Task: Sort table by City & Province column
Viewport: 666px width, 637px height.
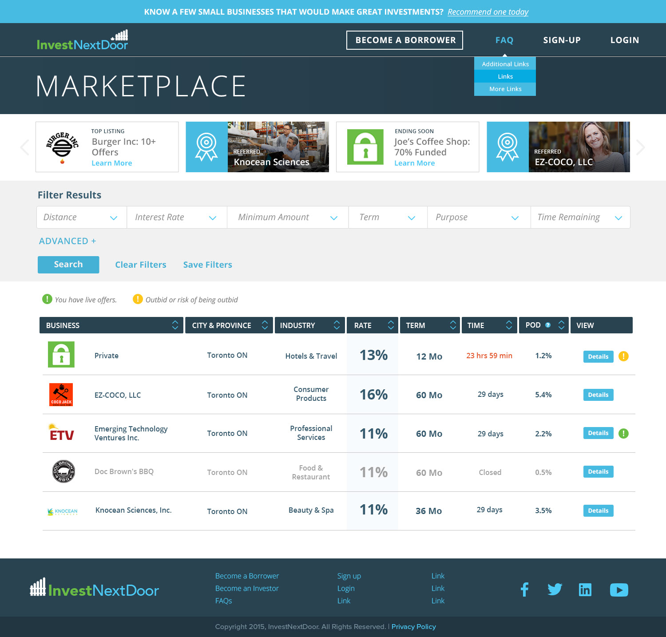Action: [x=265, y=325]
